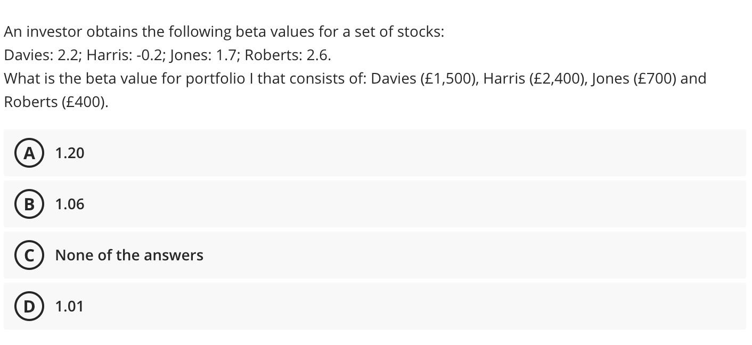Click the 'An investor obtains' opening sentence
Image resolution: width=752 pixels, height=345 pixels.
tap(224, 32)
